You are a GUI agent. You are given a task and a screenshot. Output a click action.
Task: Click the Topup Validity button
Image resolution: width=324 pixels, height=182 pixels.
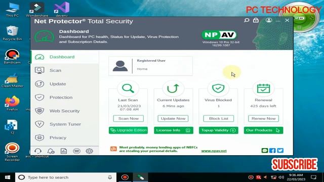[218, 130]
